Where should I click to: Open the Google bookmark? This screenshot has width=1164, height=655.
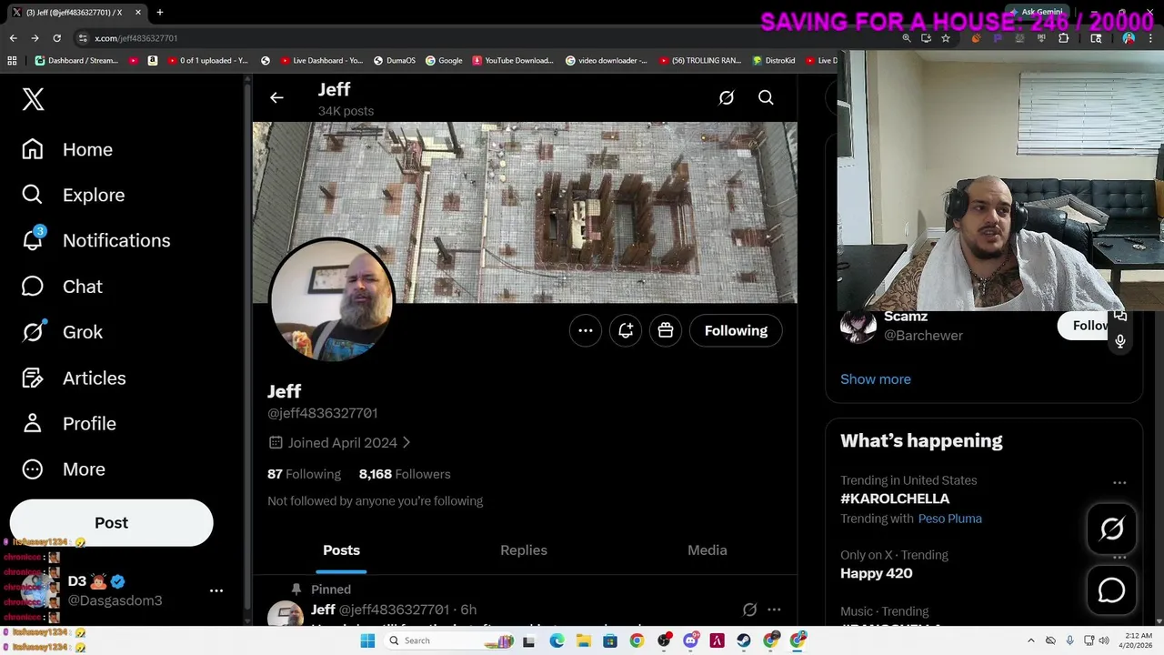coord(444,61)
